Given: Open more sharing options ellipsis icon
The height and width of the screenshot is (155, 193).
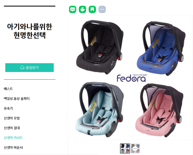Looking at the screenshot, I should coord(102,9).
